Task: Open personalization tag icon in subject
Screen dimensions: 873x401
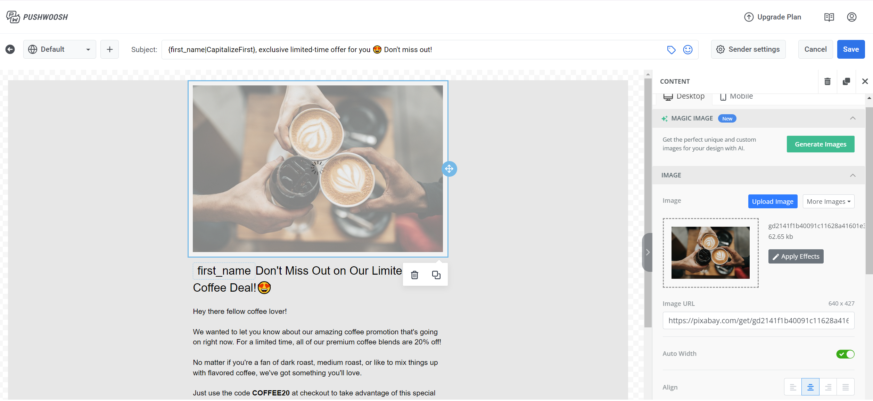Action: click(671, 50)
